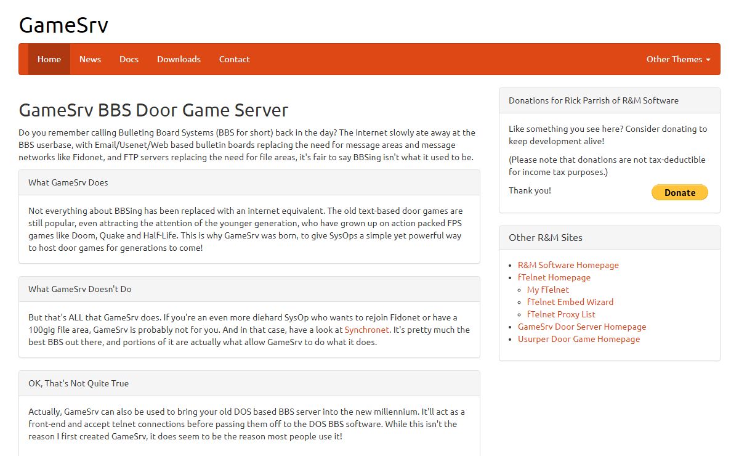
Task: Open Usurper Door Game Homepage link
Action: pos(579,339)
